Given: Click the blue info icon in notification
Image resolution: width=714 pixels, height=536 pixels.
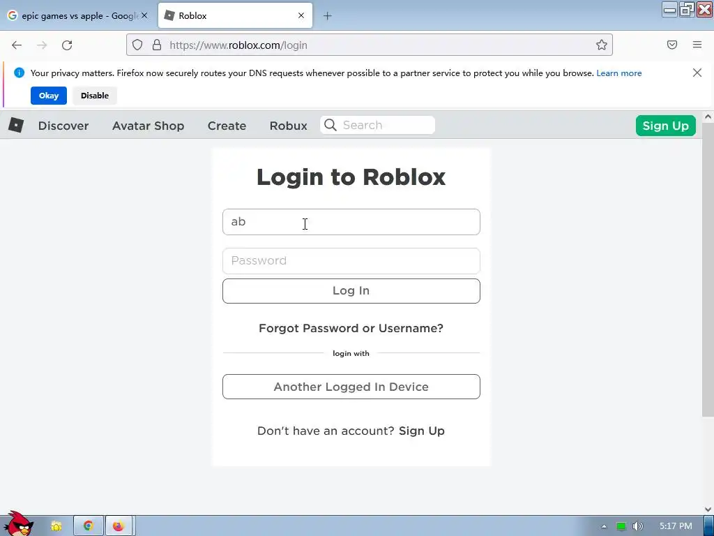Looking at the screenshot, I should coord(19,73).
